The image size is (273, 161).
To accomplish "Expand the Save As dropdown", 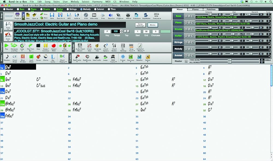I will (x=64, y=19).
